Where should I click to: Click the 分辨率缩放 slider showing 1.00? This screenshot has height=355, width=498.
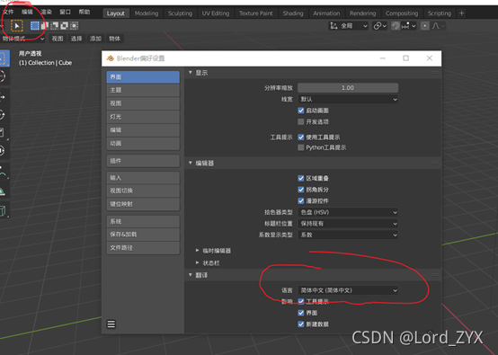pos(348,88)
